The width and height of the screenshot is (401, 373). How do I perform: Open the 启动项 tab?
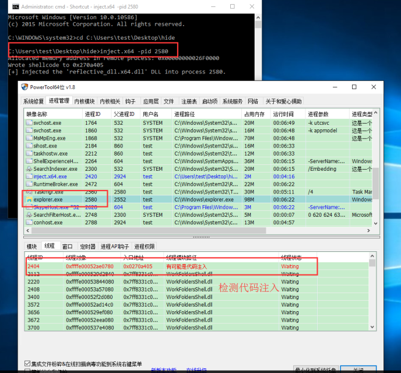(x=209, y=101)
